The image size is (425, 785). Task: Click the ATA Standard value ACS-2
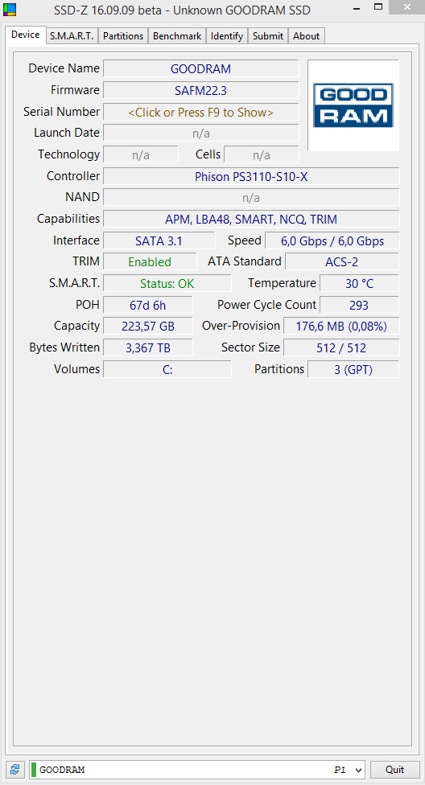tap(342, 262)
